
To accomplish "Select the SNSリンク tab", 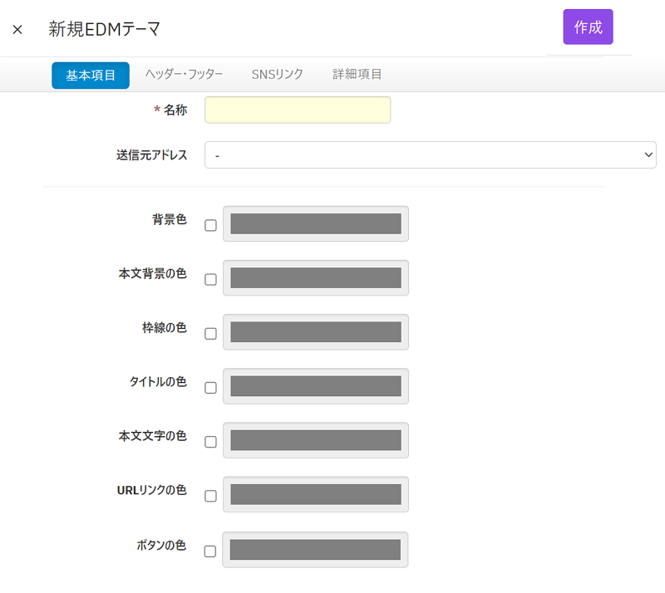I will click(278, 75).
